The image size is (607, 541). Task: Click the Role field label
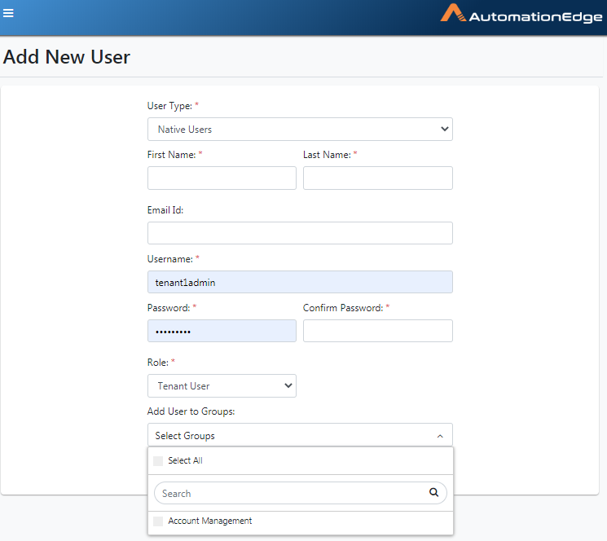(158, 363)
